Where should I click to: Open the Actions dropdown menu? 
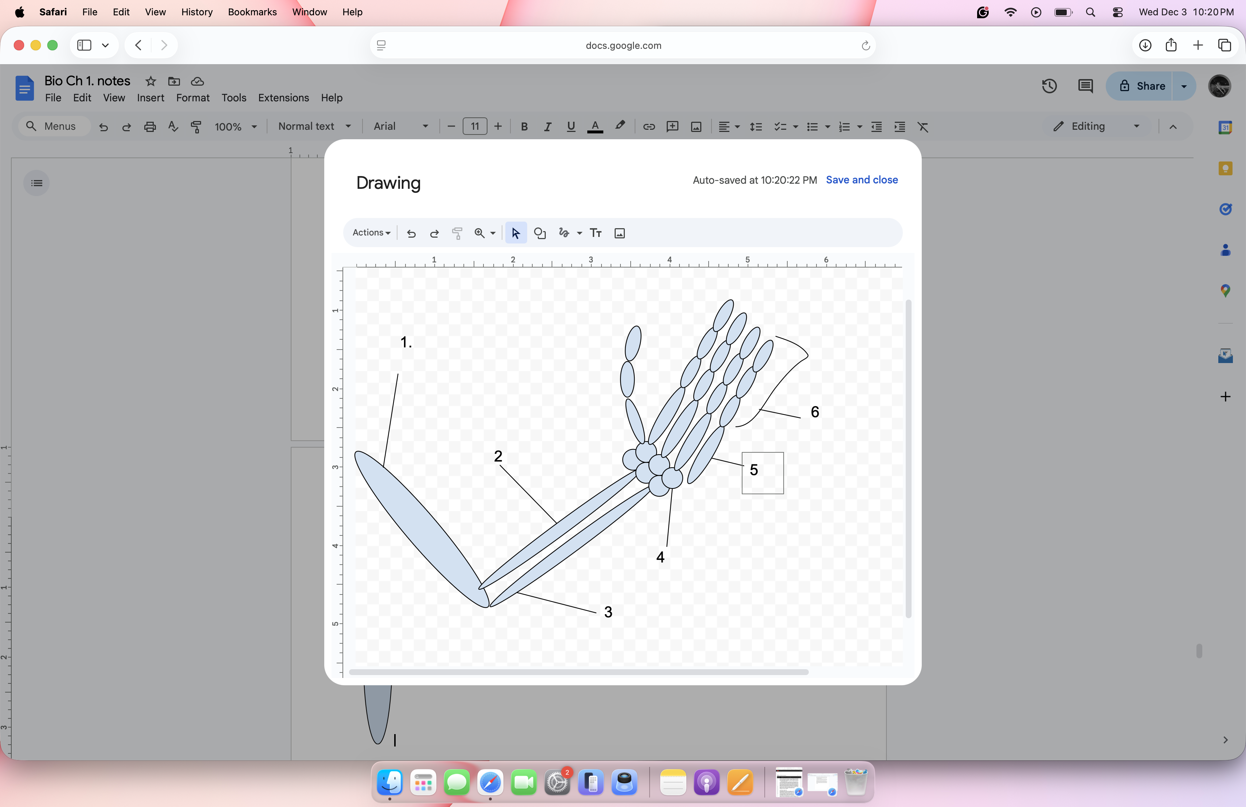(371, 233)
